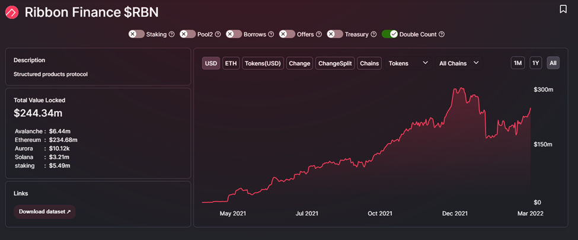578x240 pixels.
Task: Click the TVL line peak near Dec 2021
Action: [455, 89]
